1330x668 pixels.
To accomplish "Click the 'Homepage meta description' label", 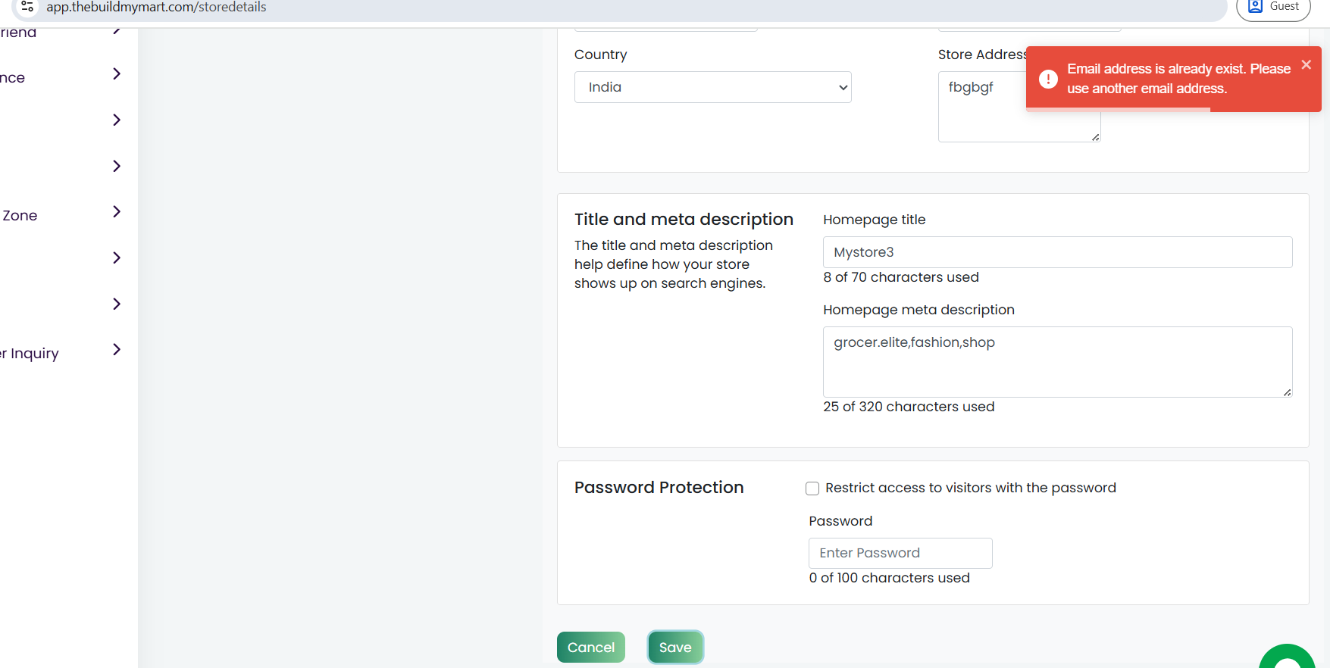I will (x=918, y=310).
